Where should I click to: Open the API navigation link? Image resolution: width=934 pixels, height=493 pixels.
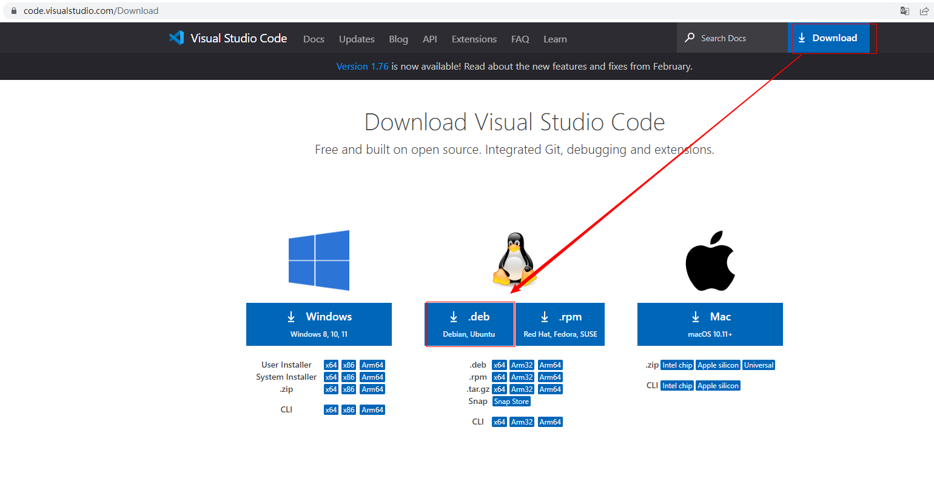430,39
